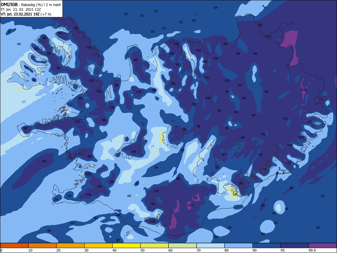Image resolution: width=337 pixels, height=253 pixels.
Task: Select the '20' legend scale label
Action: click(58, 250)
